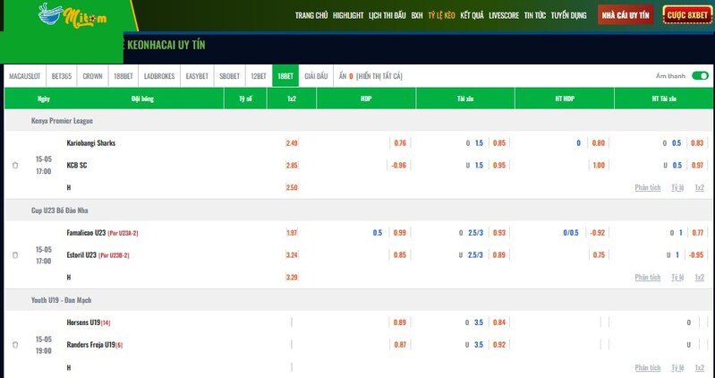Click KCB SC team name
Viewport: 715px width, 378px height.
pos(77,165)
